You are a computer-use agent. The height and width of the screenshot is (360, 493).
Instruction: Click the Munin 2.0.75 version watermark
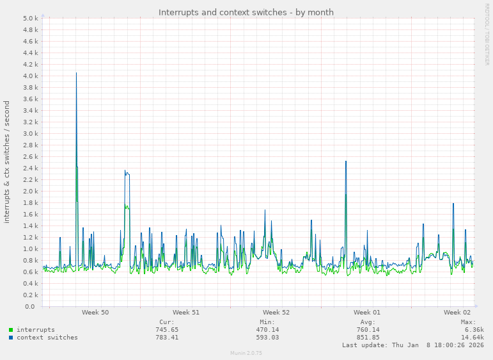pos(246,353)
